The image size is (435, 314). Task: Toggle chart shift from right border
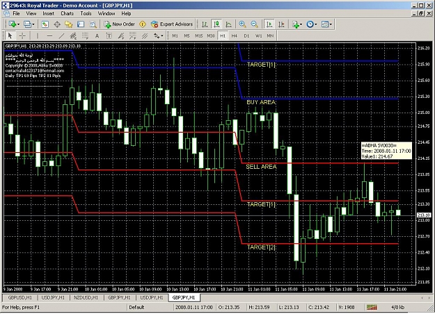(x=281, y=24)
